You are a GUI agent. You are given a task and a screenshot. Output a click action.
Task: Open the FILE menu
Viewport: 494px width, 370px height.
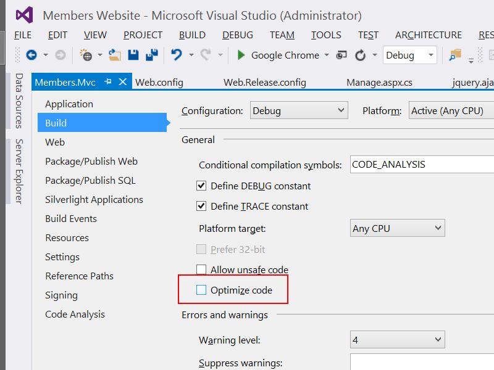coord(23,35)
